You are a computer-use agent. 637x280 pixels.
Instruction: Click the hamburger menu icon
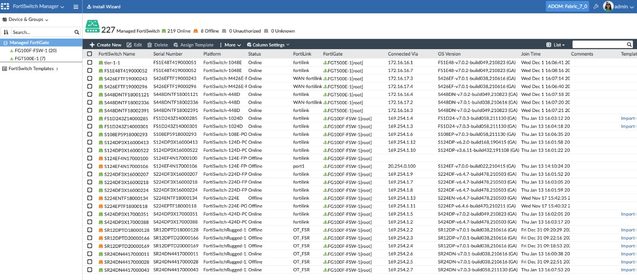pyautogui.click(x=75, y=6)
